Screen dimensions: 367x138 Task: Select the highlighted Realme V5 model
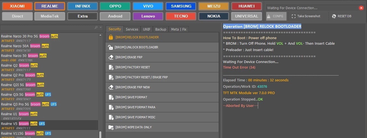point(49,126)
